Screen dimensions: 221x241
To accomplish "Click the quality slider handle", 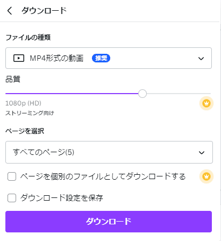I will coord(142,94).
